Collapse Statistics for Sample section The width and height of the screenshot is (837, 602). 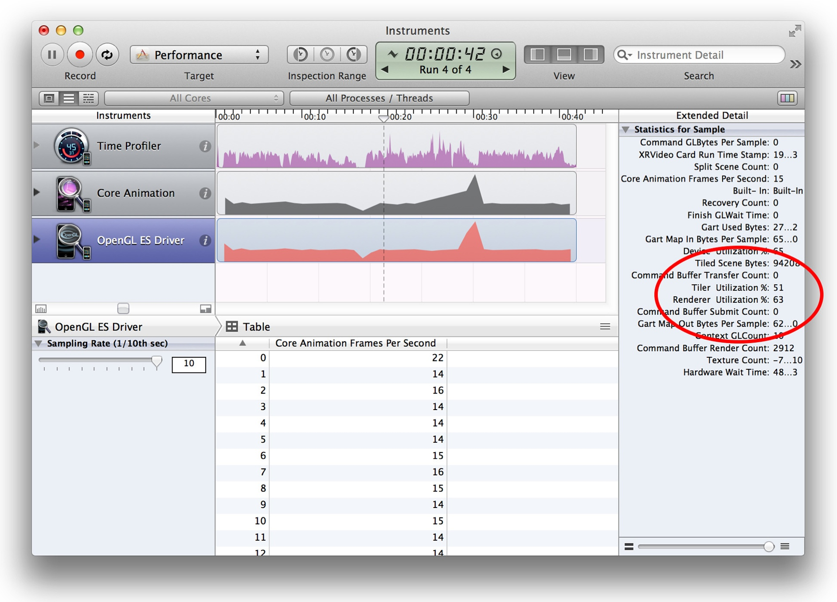click(626, 129)
